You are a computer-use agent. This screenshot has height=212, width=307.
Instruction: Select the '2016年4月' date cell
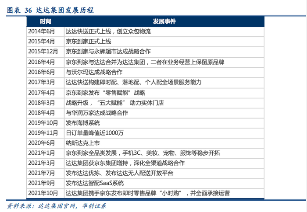(x=46, y=62)
